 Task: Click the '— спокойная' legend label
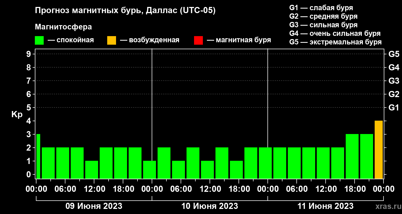(x=71, y=40)
